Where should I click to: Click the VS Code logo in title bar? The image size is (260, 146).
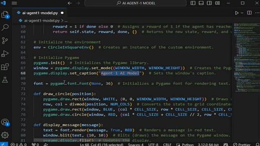coord(3,3)
